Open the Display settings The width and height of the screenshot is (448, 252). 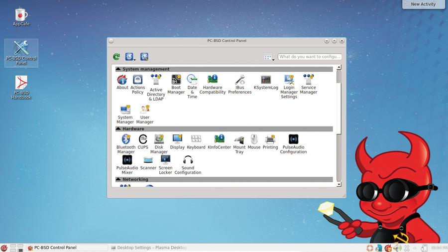pyautogui.click(x=177, y=142)
